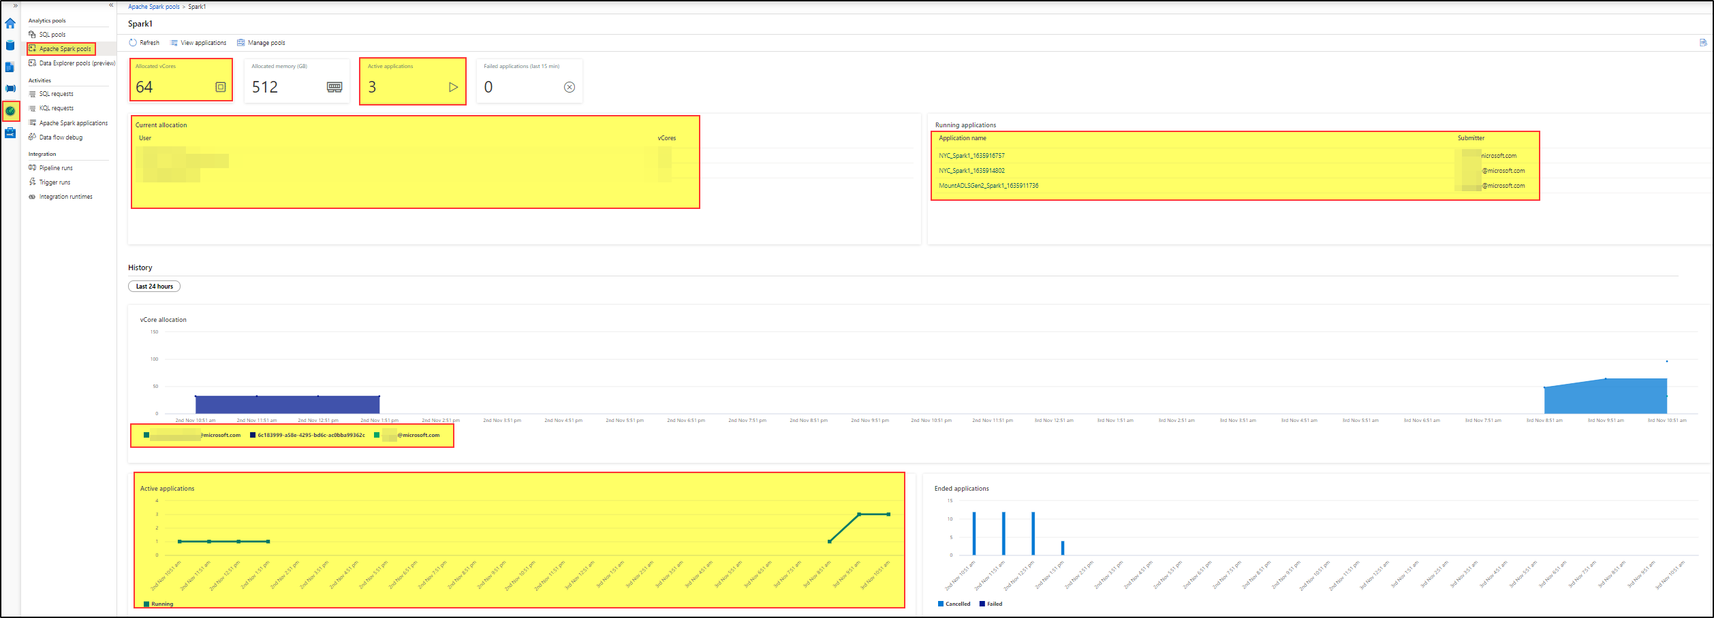The image size is (1714, 618).
Task: Click the Active applications play icon
Action: 453,87
